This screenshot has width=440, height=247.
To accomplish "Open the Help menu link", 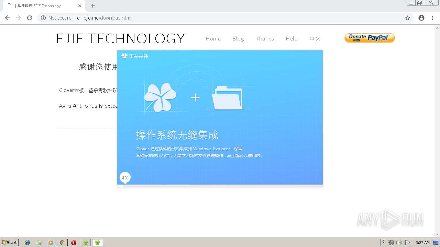I will click(291, 38).
